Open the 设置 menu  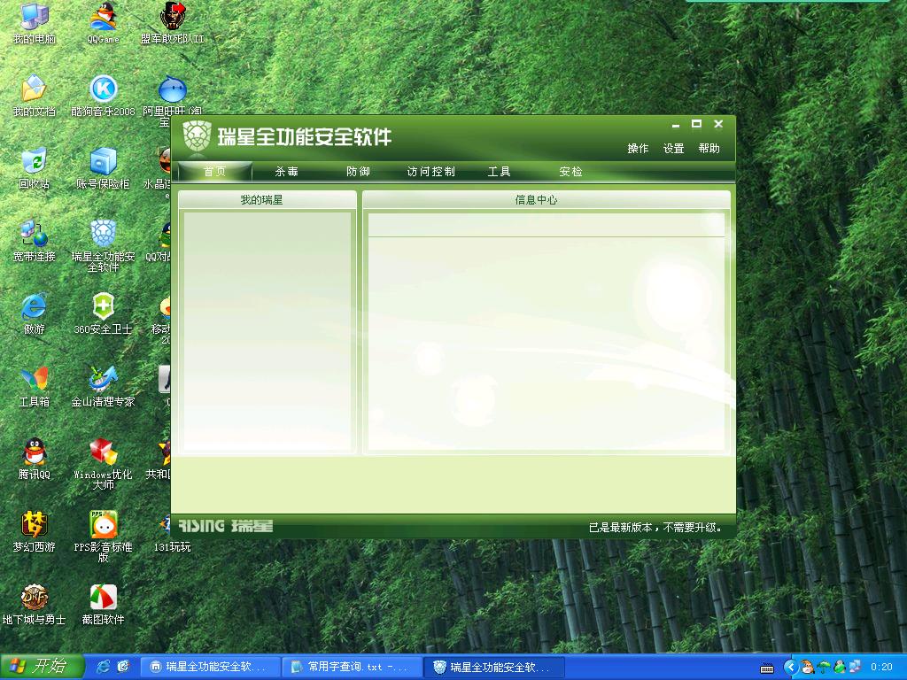[673, 149]
